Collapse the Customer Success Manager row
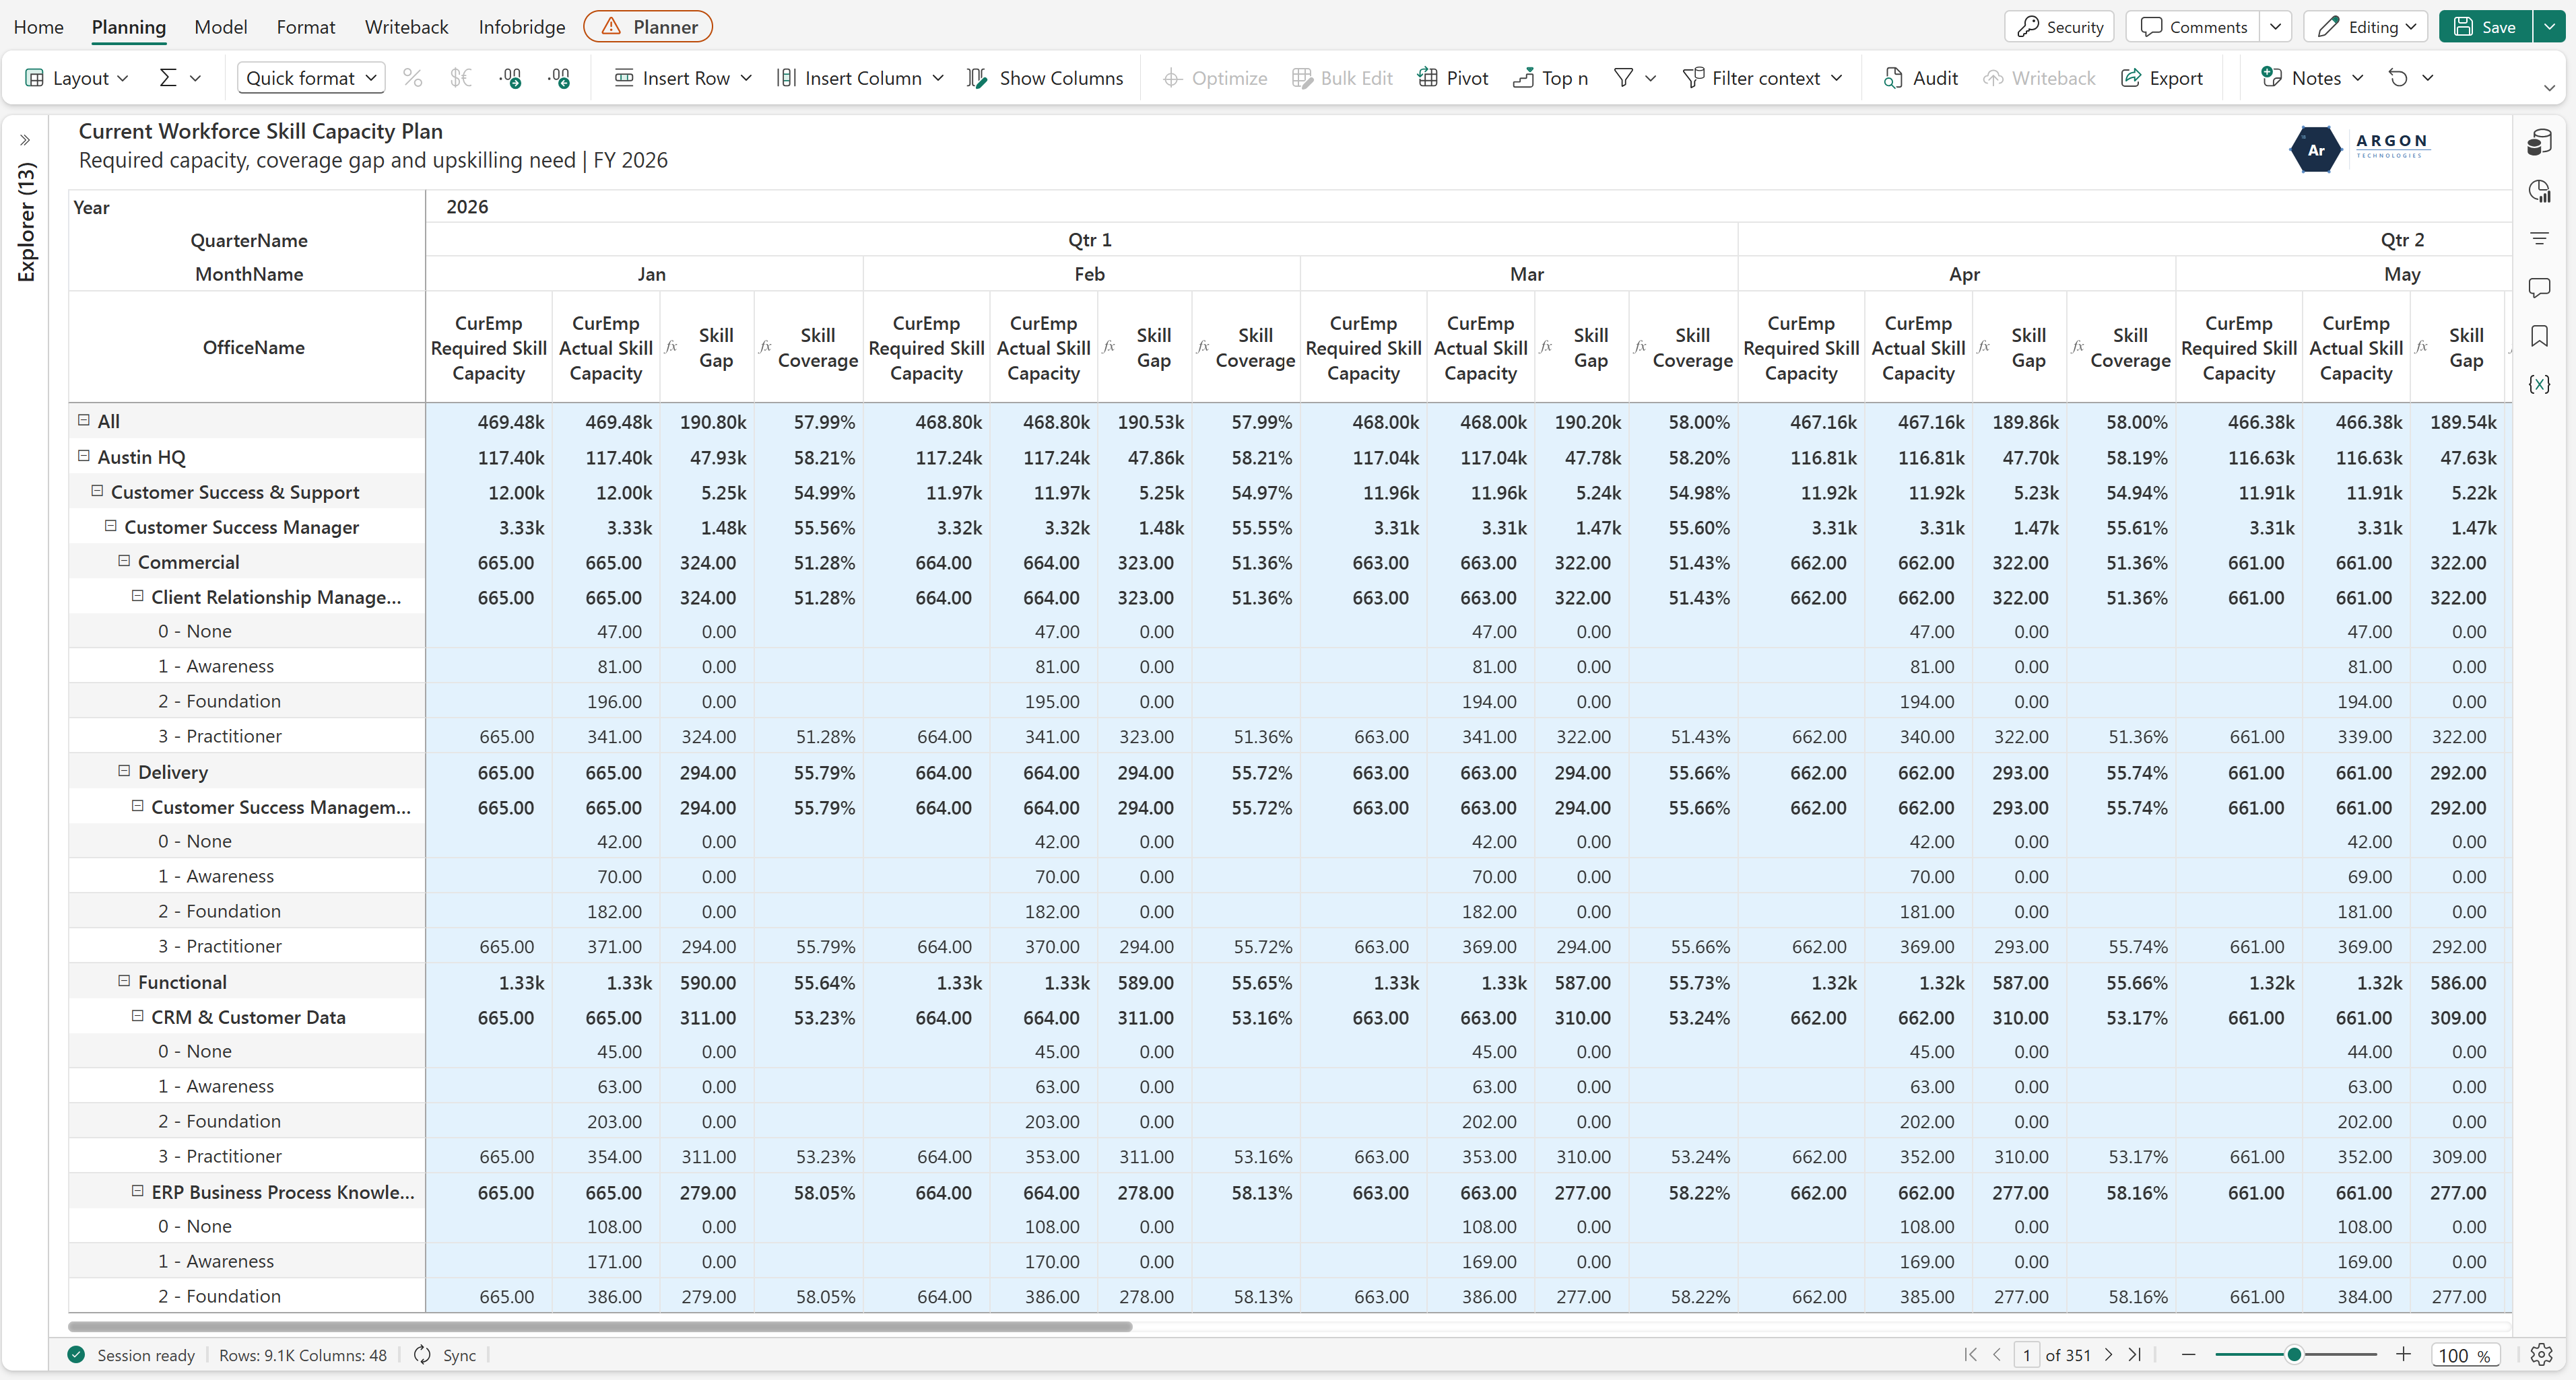The height and width of the screenshot is (1380, 2576). (x=111, y=526)
